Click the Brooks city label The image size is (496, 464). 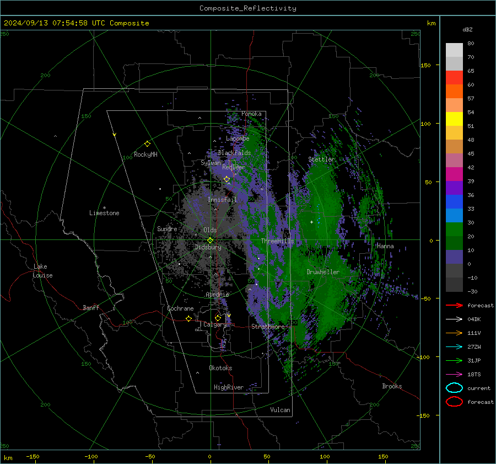(392, 386)
